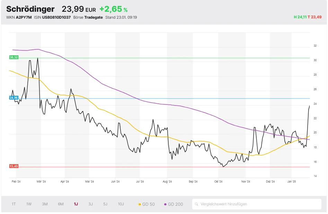This screenshot has height=214, width=328.
Task: Select the Tradegate exchange label
Action: pyautogui.click(x=94, y=17)
